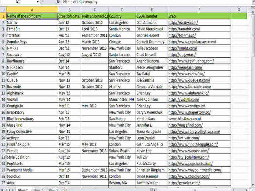Select column A header
The height and width of the screenshot is (191, 255).
(32, 10)
